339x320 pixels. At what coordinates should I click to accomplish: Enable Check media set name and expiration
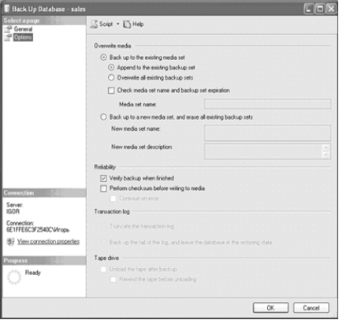111,91
